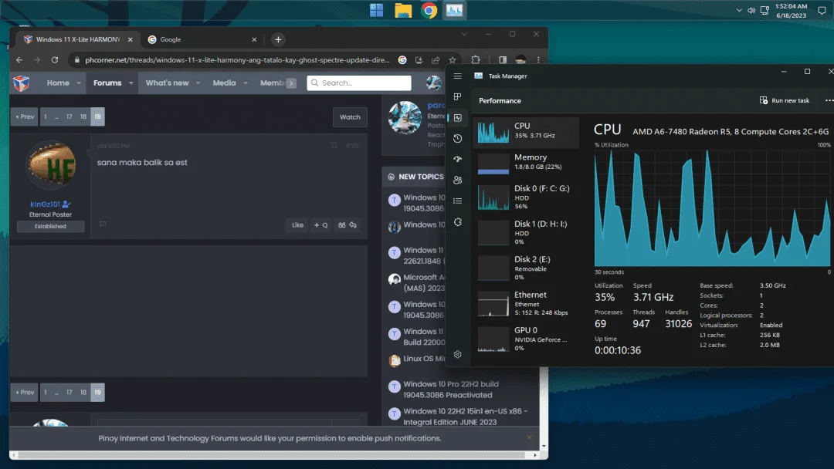Viewport: 834px width, 469px height.
Task: Click forum Search input field
Action: (359, 83)
